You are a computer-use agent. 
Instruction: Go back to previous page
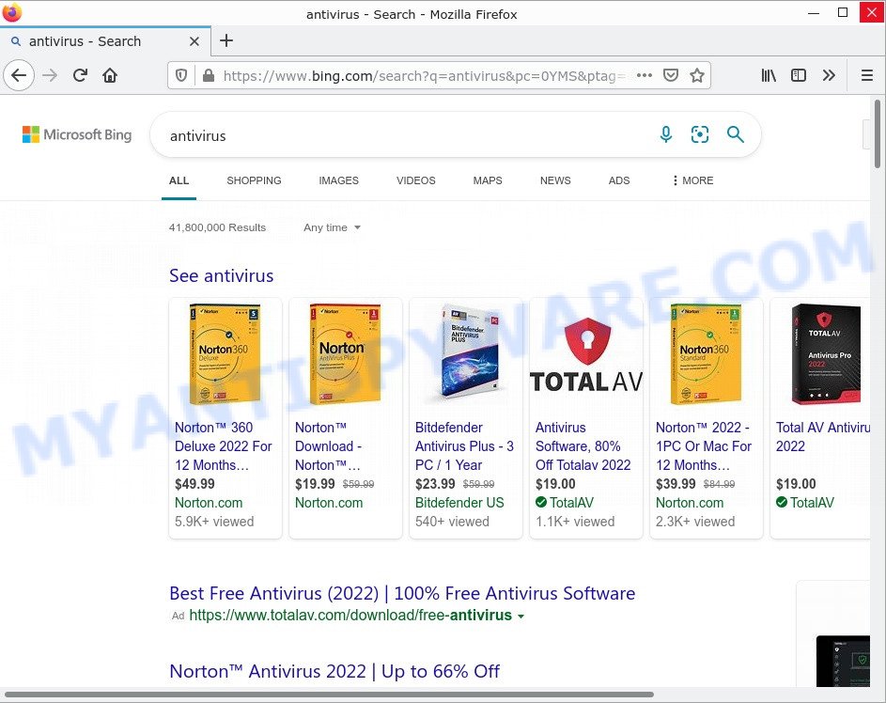[x=19, y=75]
